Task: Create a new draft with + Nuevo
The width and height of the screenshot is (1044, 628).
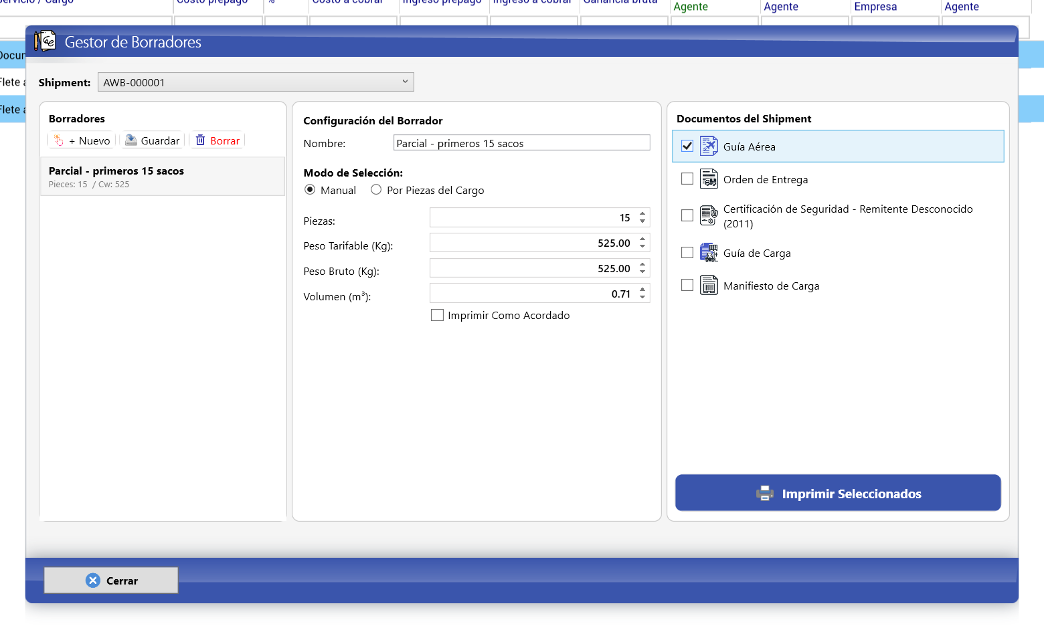Action: point(82,140)
